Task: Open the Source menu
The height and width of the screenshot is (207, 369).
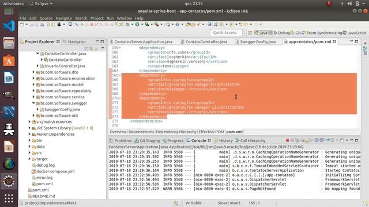Action: 46,18
